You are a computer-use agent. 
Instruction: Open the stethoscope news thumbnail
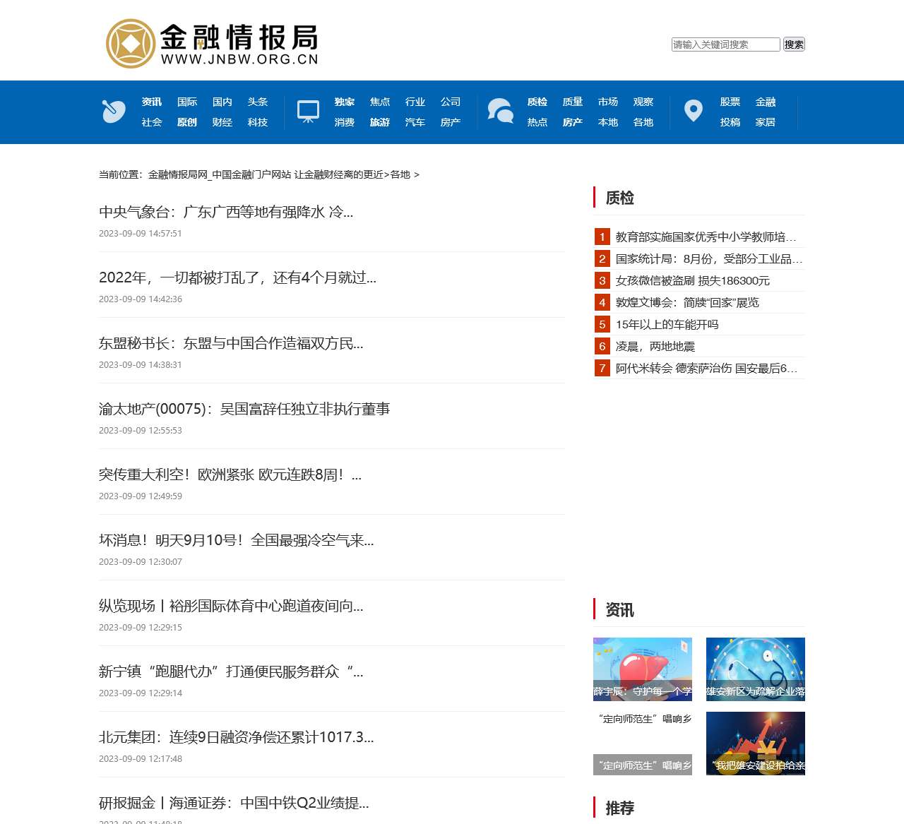point(755,669)
